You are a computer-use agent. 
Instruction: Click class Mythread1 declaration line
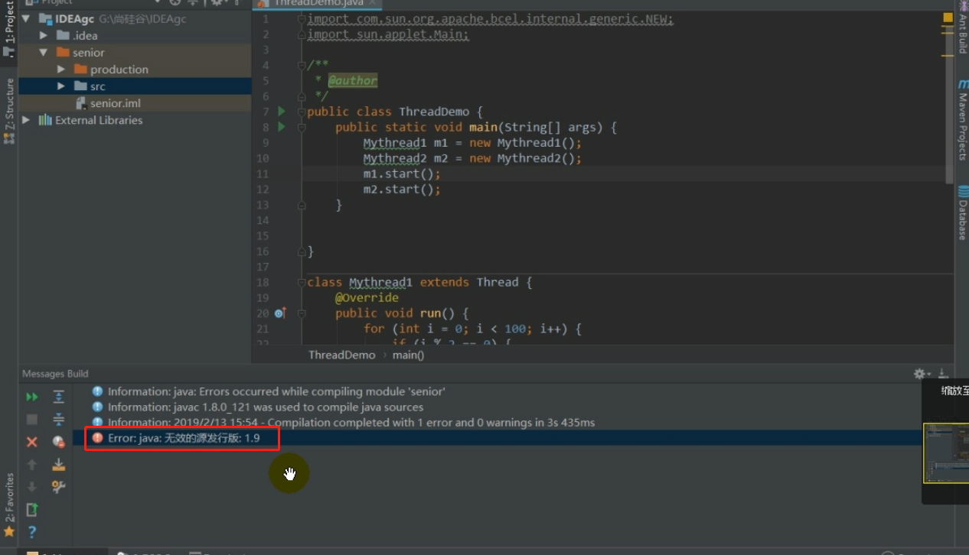coord(419,282)
